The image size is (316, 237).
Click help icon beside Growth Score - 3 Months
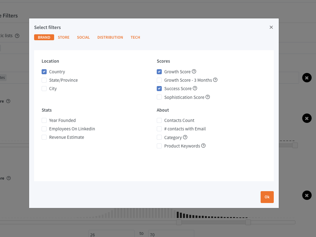tap(215, 80)
